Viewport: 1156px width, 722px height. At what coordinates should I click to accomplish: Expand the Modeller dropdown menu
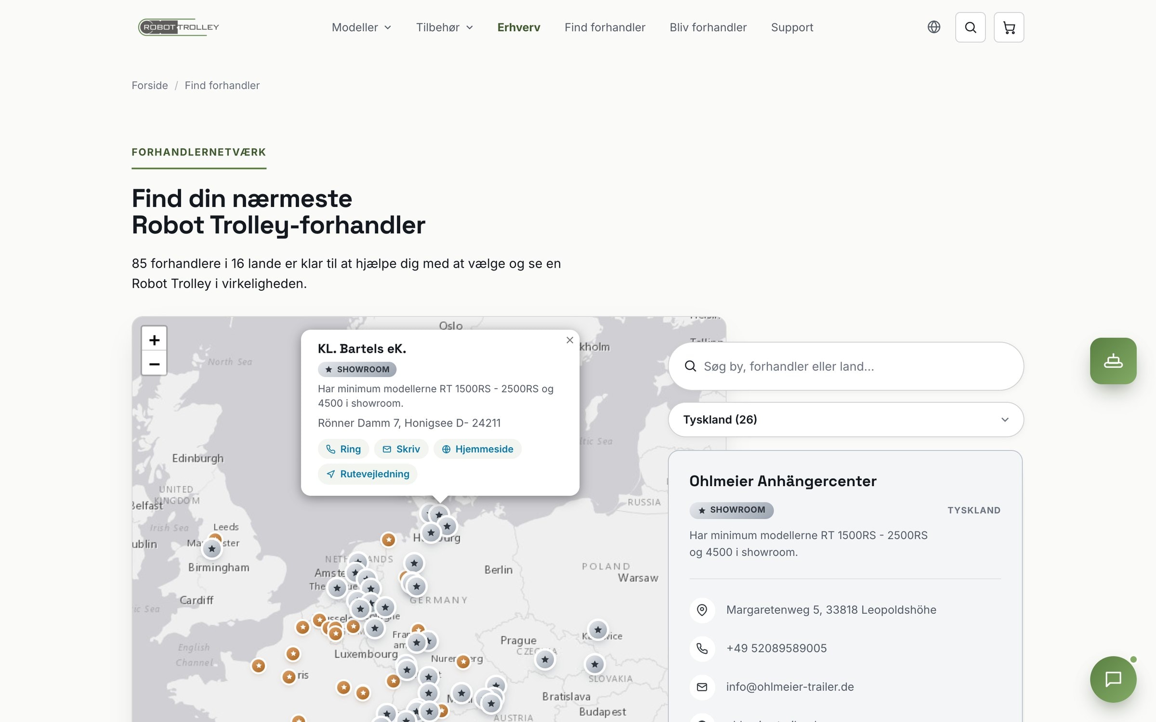(361, 27)
